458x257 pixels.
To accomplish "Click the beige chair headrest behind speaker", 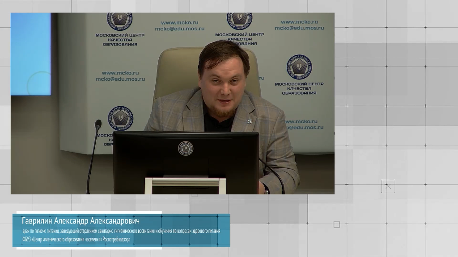I will point(179,67).
